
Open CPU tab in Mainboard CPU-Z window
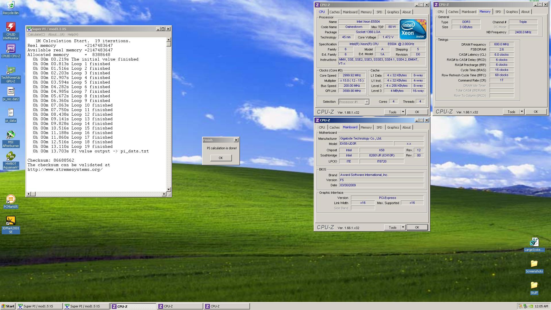tap(322, 127)
